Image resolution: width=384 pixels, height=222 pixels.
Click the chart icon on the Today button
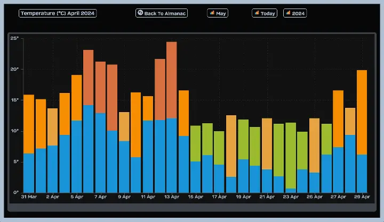coord(257,13)
